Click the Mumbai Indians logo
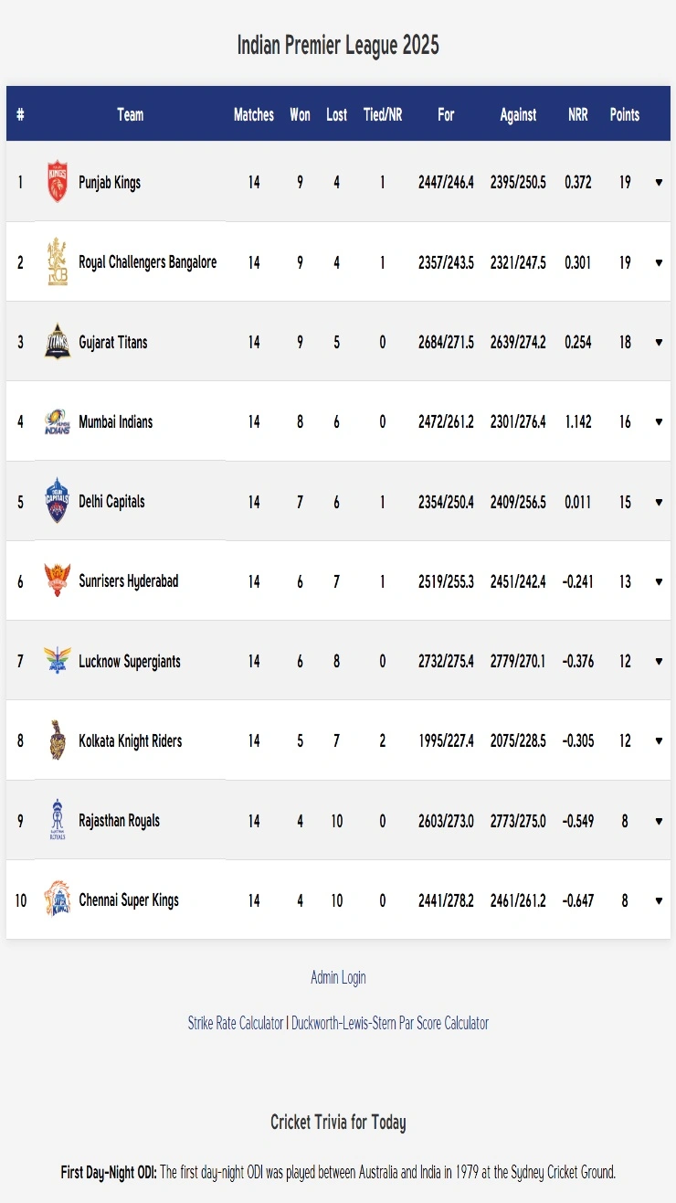 click(58, 422)
